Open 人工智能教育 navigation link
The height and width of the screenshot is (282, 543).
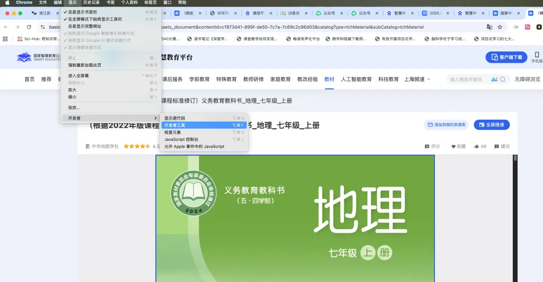coord(356,79)
